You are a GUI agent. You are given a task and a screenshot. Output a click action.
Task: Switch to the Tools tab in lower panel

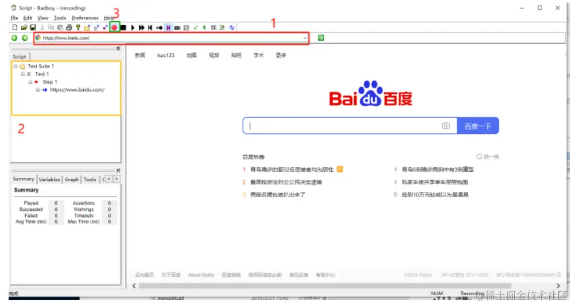pos(90,179)
